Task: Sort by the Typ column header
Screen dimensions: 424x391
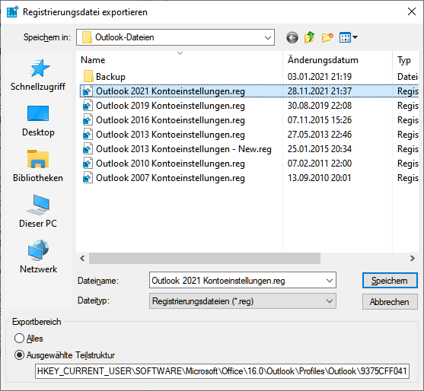Action: (406, 60)
